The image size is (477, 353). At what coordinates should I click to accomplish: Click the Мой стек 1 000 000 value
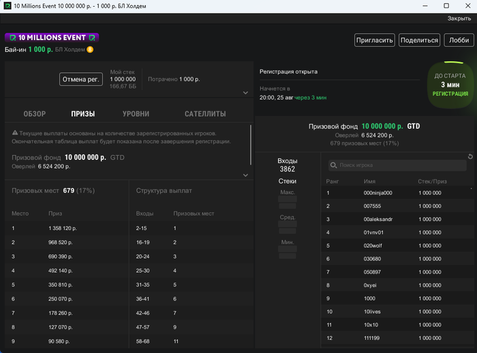pos(123,79)
